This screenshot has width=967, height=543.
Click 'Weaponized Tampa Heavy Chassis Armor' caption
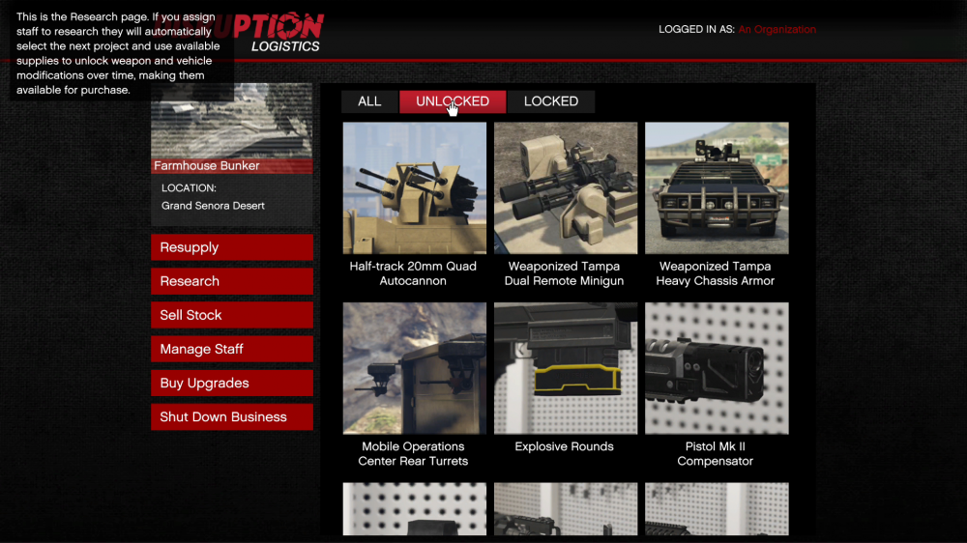coord(716,273)
